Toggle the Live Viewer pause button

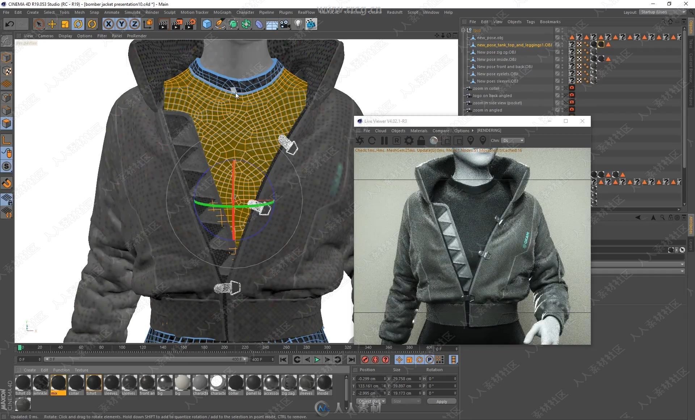[x=385, y=140]
